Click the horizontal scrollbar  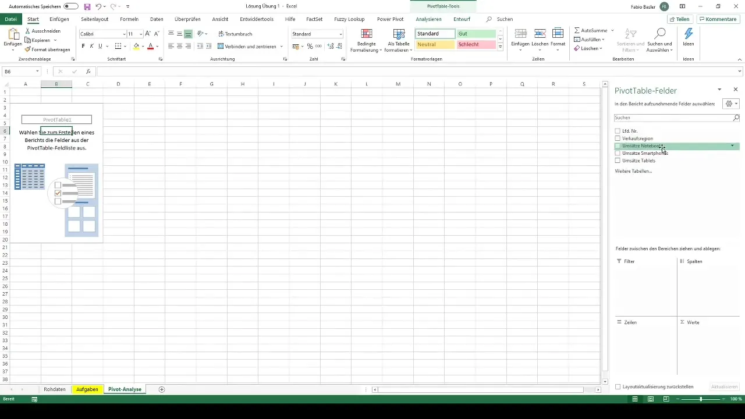click(x=480, y=389)
